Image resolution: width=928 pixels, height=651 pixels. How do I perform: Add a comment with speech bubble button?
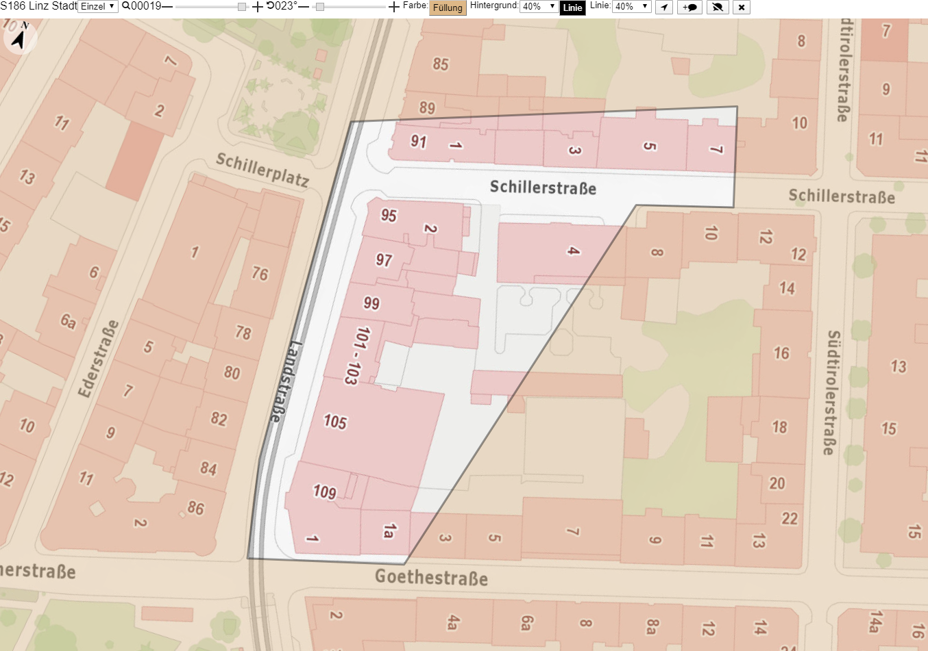[x=689, y=8]
